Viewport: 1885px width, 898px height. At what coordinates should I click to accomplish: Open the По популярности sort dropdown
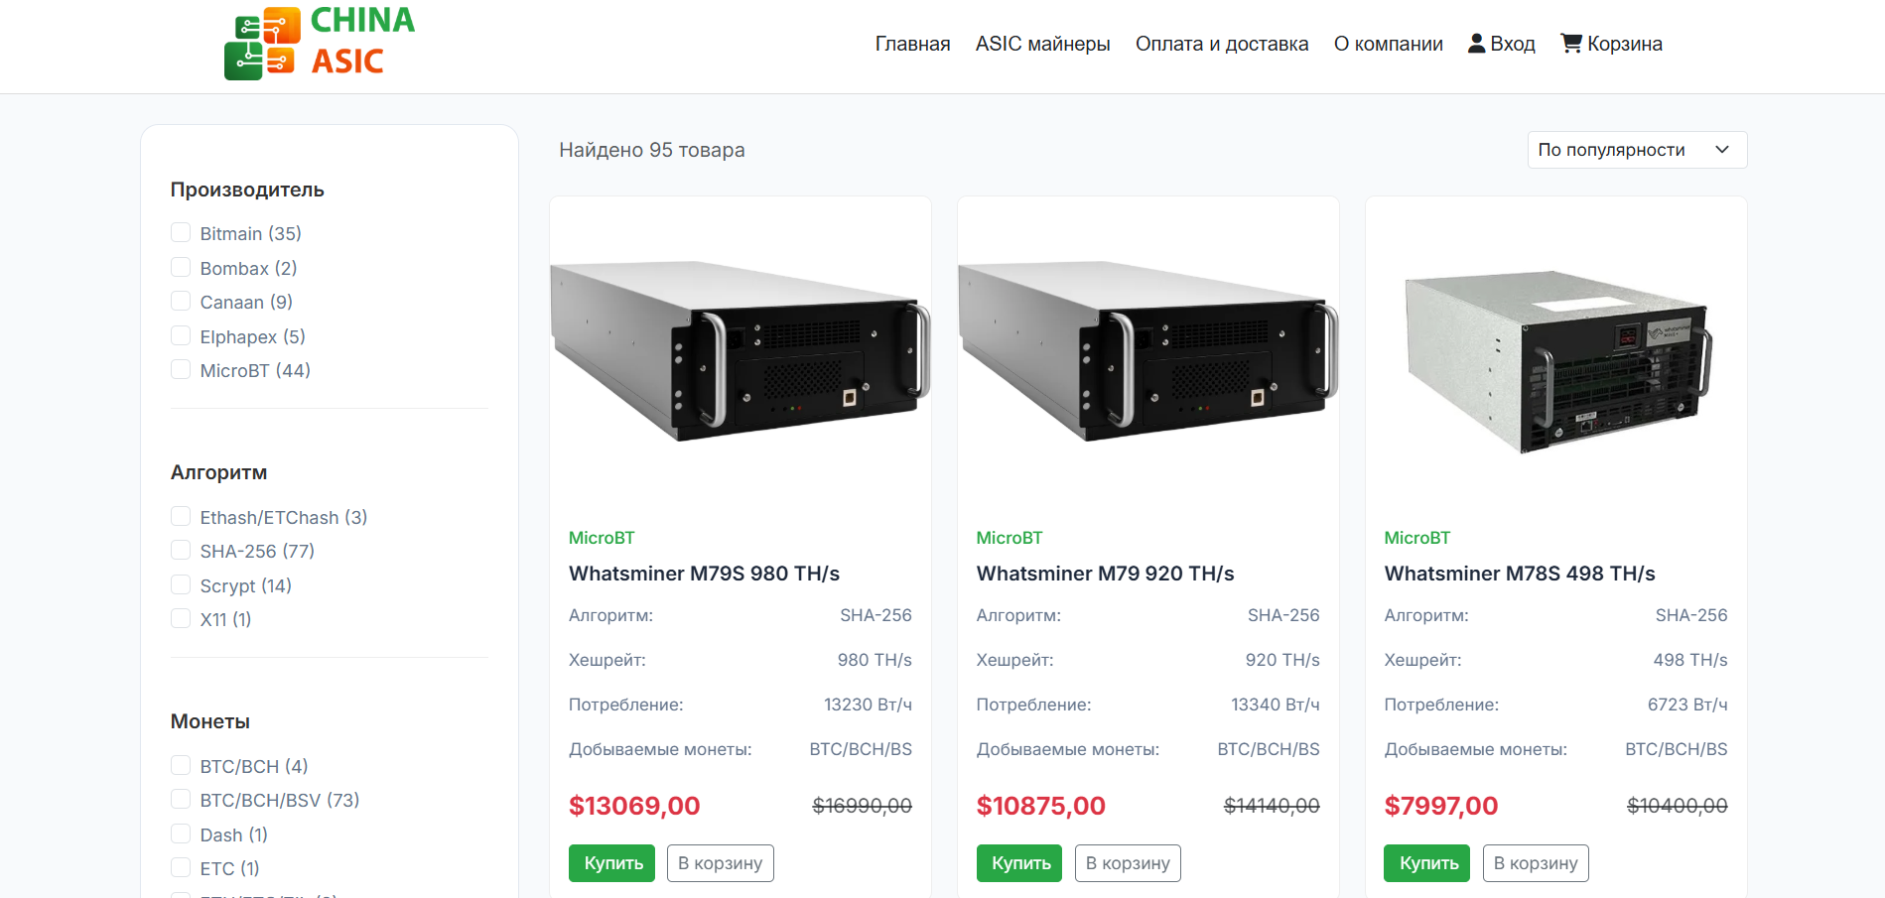click(1636, 150)
